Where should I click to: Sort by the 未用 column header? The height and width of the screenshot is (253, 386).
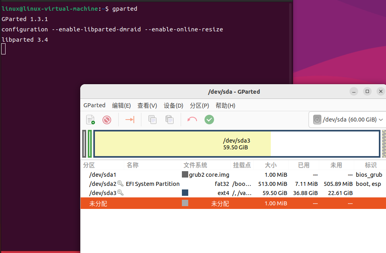pyautogui.click(x=336, y=165)
